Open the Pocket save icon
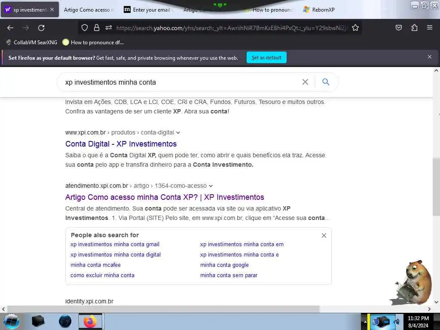The width and height of the screenshot is (440, 330). (x=399, y=27)
